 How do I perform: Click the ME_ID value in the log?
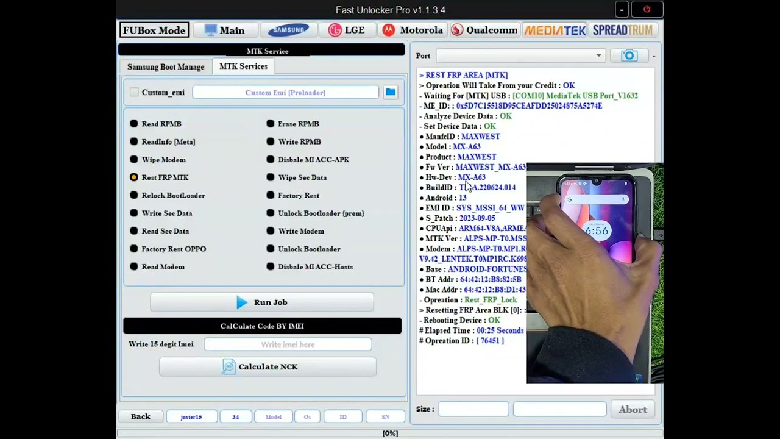[529, 106]
